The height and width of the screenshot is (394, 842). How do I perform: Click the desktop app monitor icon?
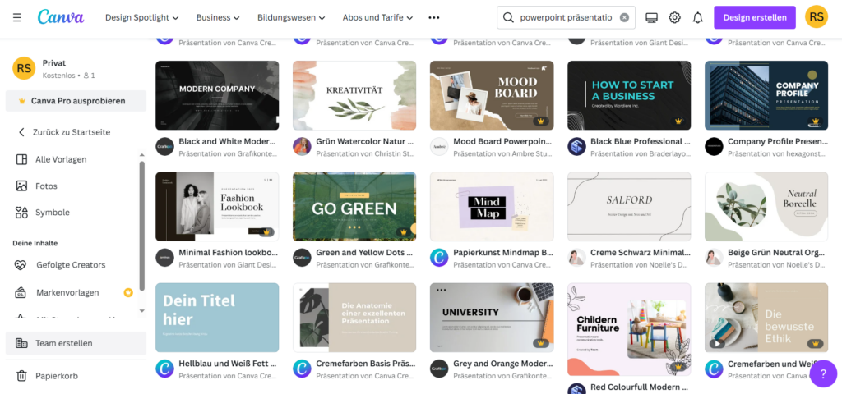(x=652, y=17)
